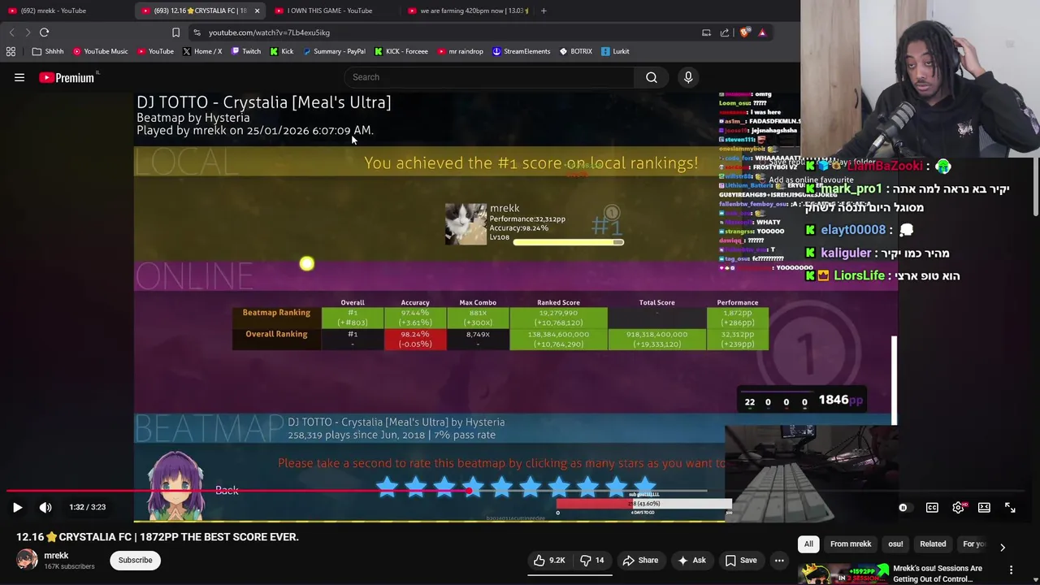Select the Related filter chip
Screen dimensions: 1040x585
tap(933, 544)
